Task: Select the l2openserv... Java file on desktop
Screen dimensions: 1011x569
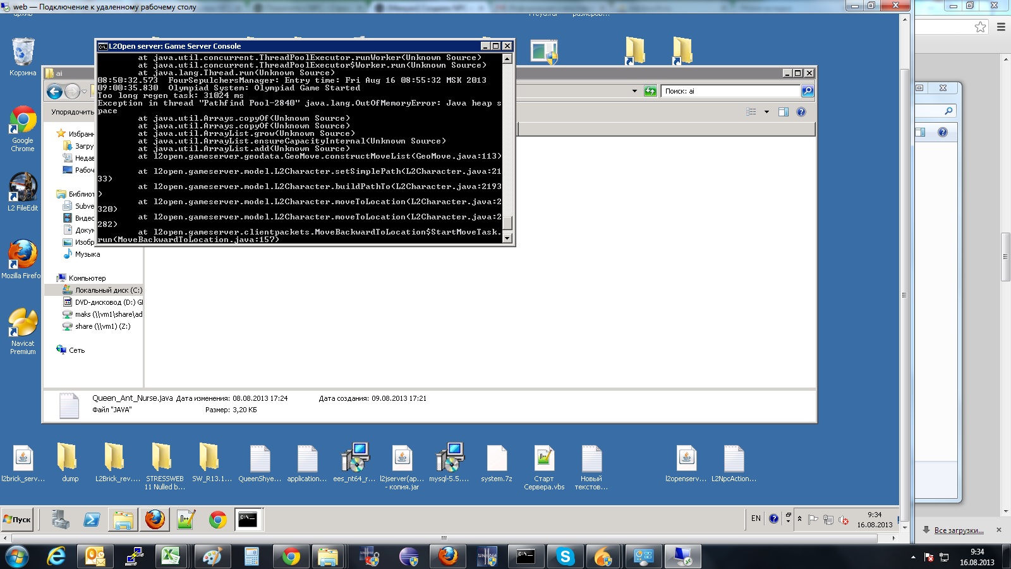Action: click(686, 463)
